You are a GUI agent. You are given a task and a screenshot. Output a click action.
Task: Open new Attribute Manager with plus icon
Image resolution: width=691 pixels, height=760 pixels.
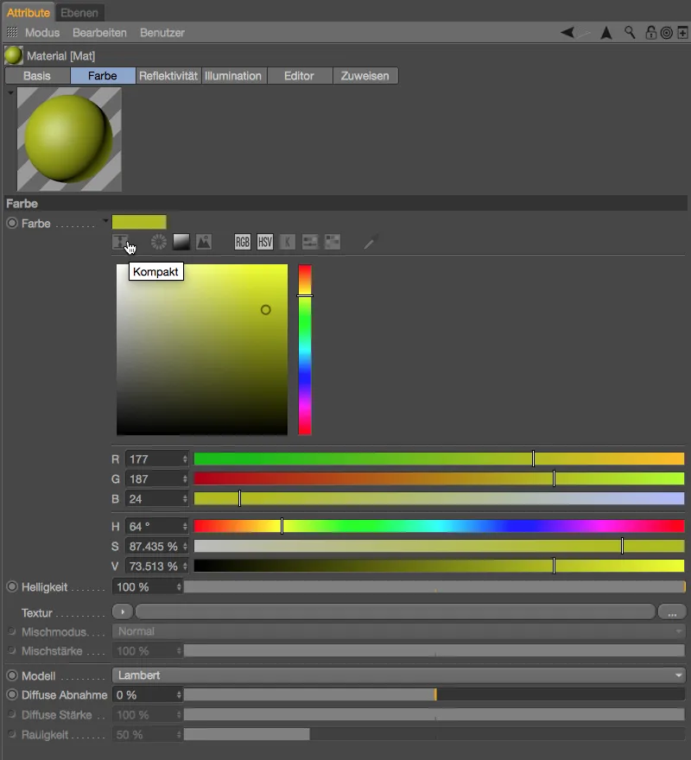(682, 33)
